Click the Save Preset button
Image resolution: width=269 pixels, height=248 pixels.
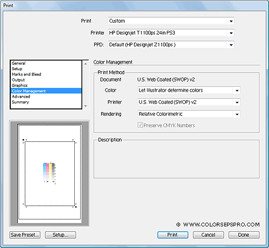[x=25, y=235]
